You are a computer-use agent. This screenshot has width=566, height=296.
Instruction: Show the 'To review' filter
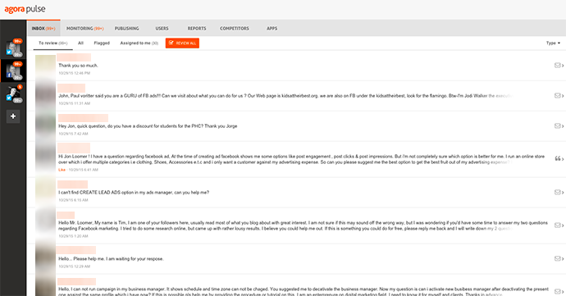[53, 43]
